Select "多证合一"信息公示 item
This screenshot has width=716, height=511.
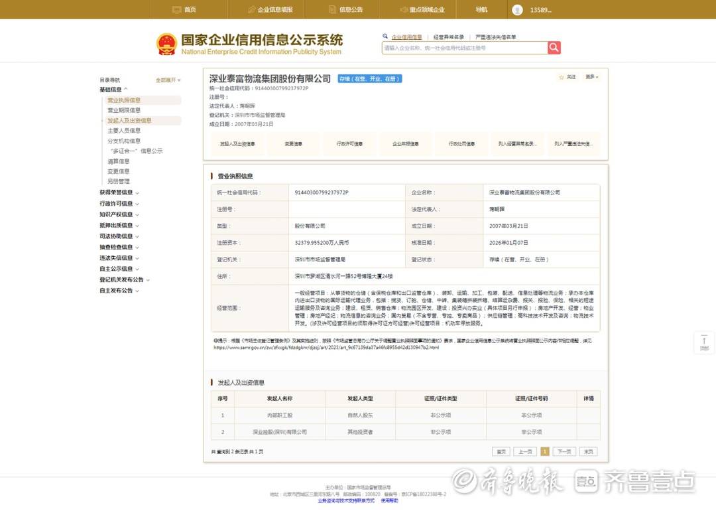click(136, 151)
